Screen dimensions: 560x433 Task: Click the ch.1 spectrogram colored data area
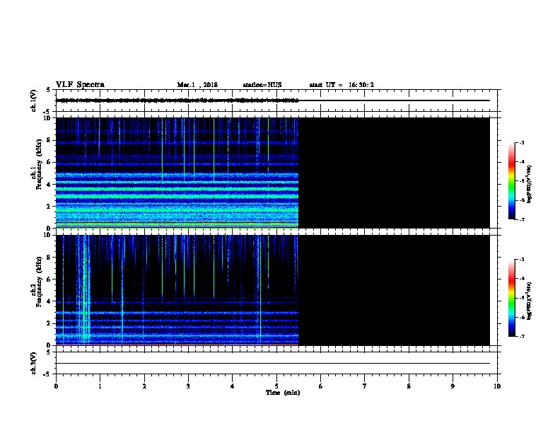pyautogui.click(x=177, y=173)
